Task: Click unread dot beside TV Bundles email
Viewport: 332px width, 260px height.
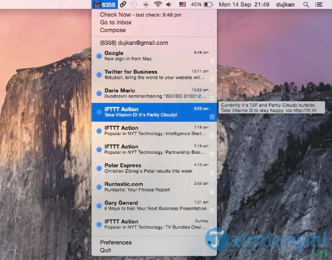Action: [x=99, y=225]
